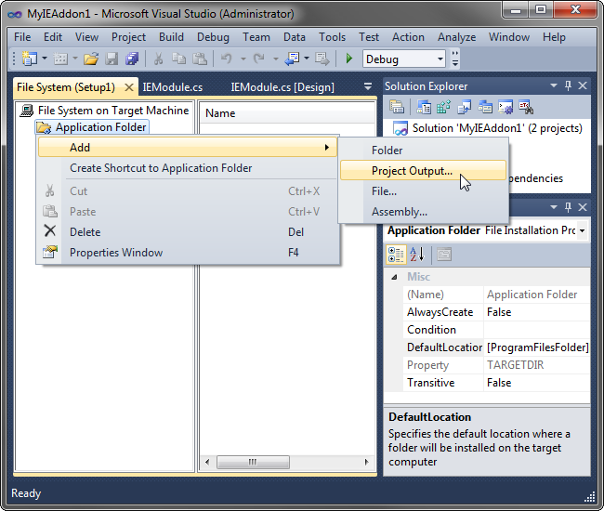Open the Tools menu

pos(332,37)
